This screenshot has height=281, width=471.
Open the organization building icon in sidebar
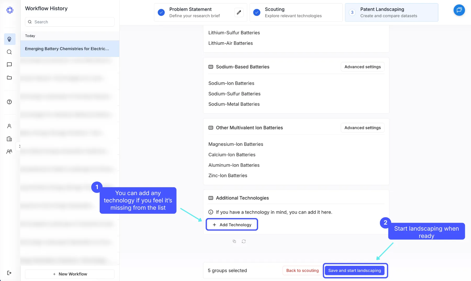(x=9, y=139)
